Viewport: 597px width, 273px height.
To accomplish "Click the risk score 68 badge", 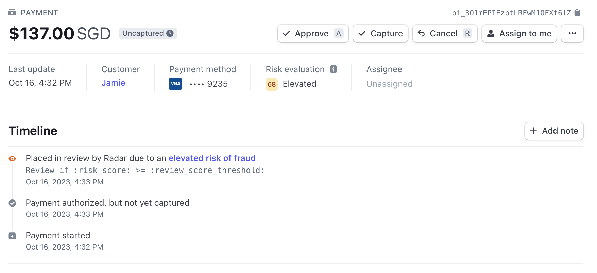I will click(x=271, y=84).
